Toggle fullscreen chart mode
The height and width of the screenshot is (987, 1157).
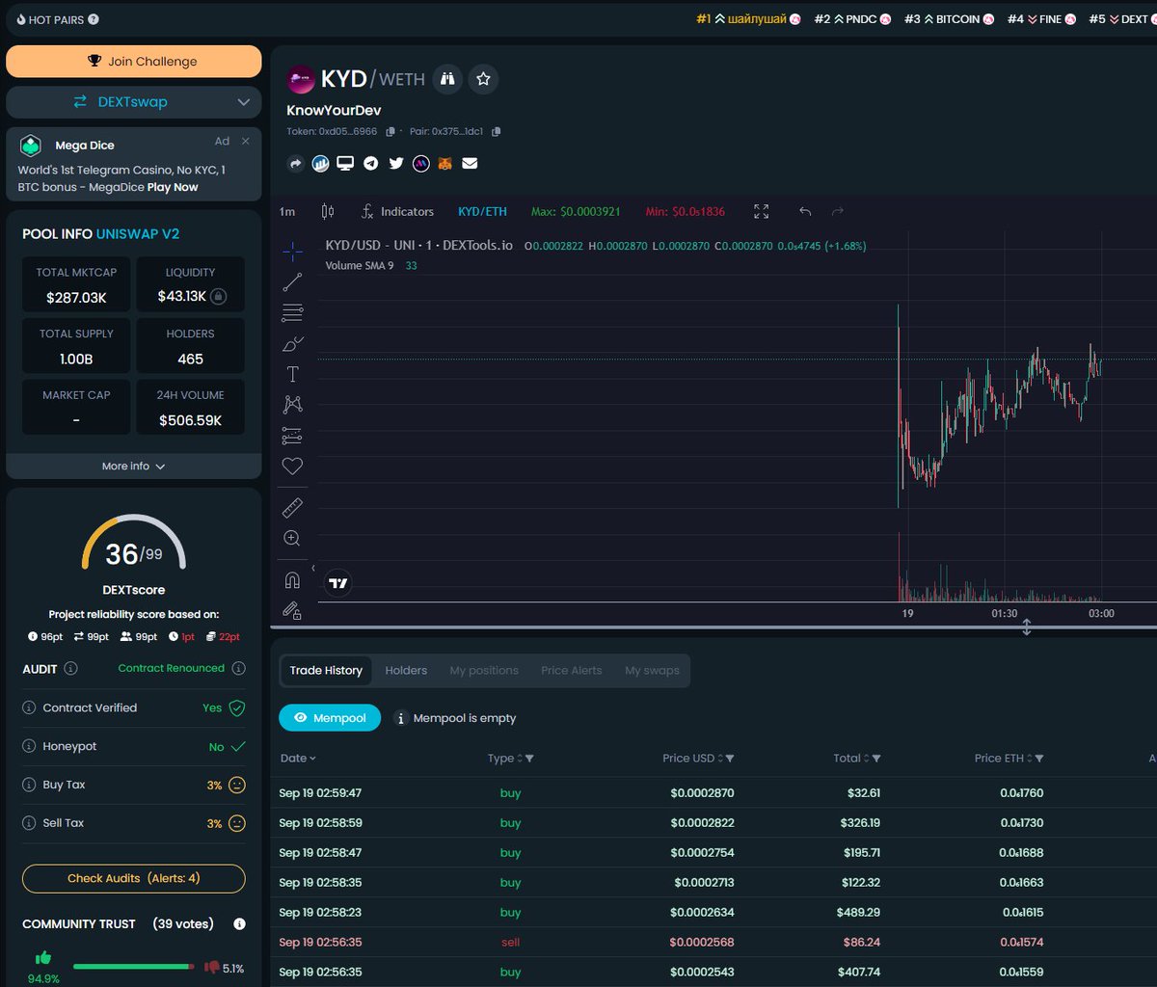tap(762, 211)
